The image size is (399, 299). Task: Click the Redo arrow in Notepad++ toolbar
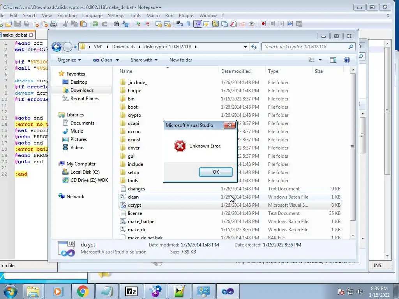(104, 24)
